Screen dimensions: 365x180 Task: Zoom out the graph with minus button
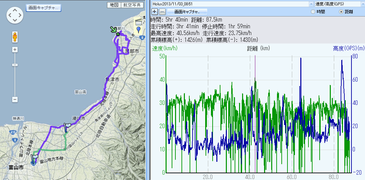(x=163, y=11)
